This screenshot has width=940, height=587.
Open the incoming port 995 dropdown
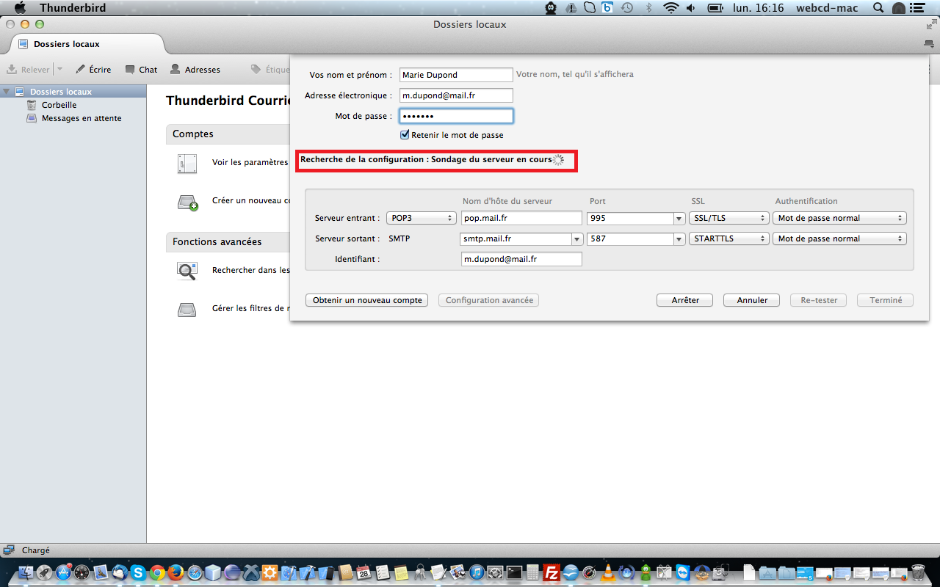(x=679, y=218)
